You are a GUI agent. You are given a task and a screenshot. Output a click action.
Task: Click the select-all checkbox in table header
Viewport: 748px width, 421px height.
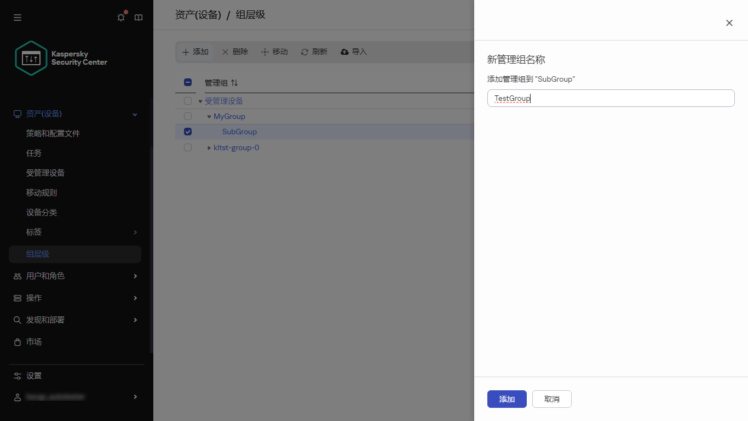click(x=188, y=82)
